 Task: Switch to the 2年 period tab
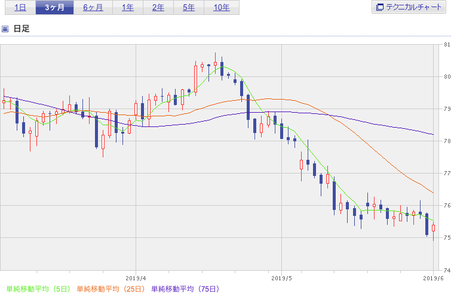pos(158,8)
